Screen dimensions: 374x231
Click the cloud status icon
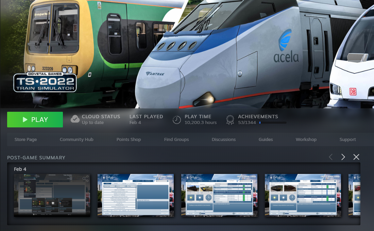click(x=75, y=119)
